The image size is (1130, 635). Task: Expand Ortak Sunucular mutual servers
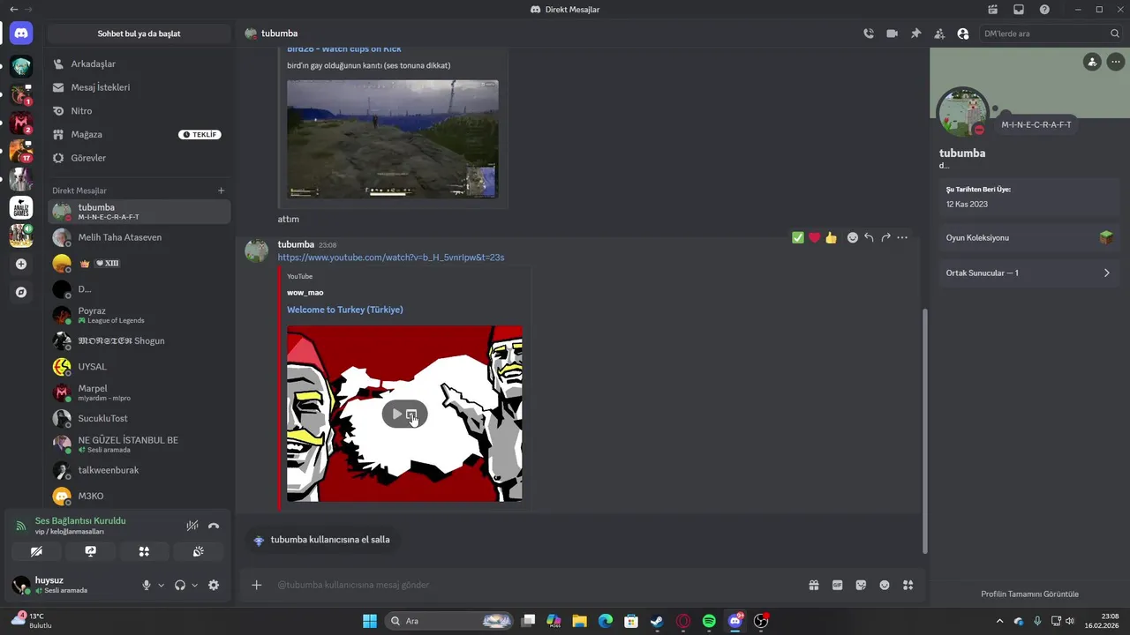coord(1029,273)
